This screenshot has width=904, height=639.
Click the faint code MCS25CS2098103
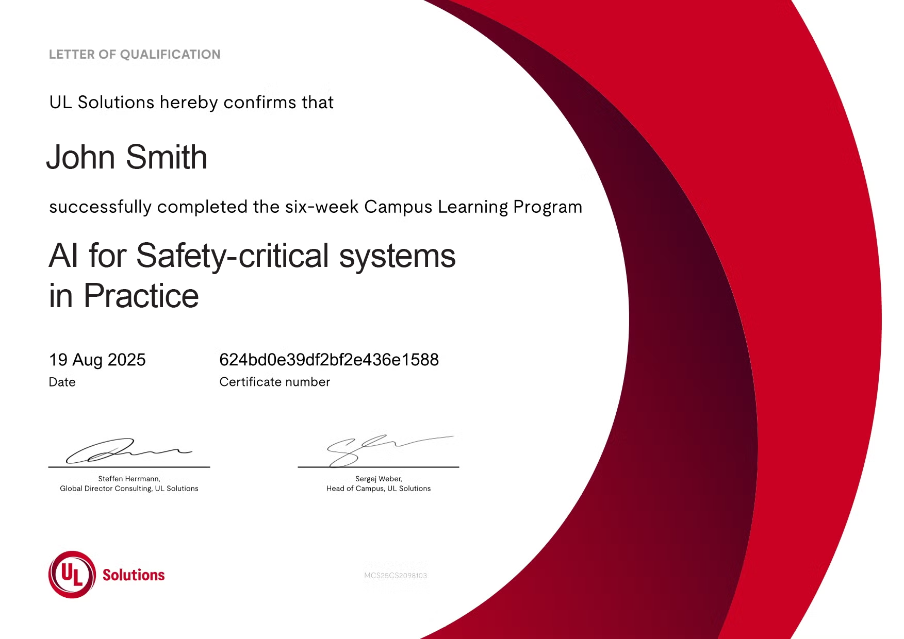point(396,576)
